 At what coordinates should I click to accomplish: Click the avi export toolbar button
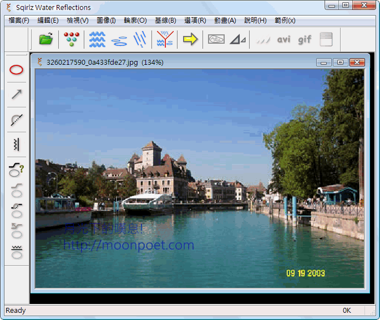pos(283,39)
